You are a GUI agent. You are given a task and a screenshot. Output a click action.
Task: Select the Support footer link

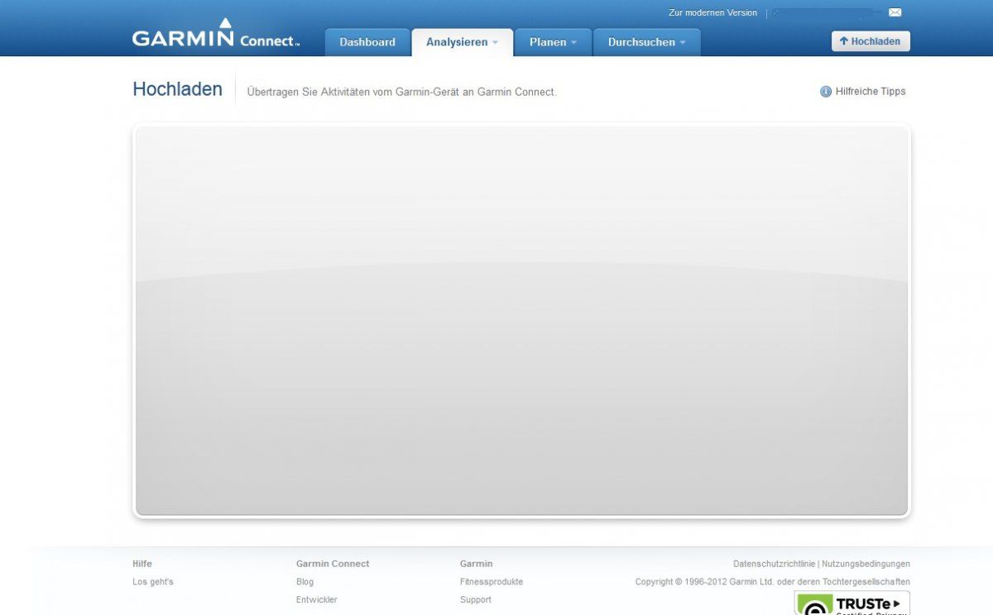point(475,600)
